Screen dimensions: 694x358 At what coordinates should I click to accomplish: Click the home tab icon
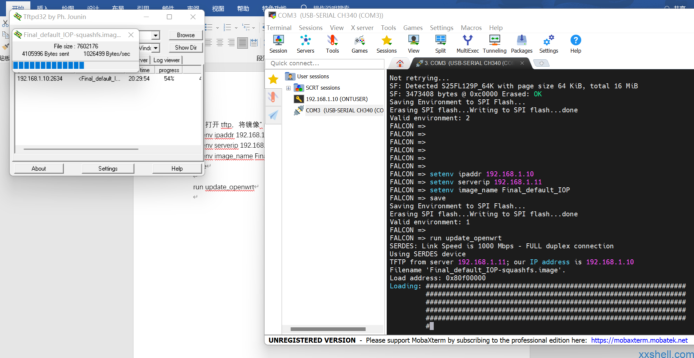click(x=400, y=63)
